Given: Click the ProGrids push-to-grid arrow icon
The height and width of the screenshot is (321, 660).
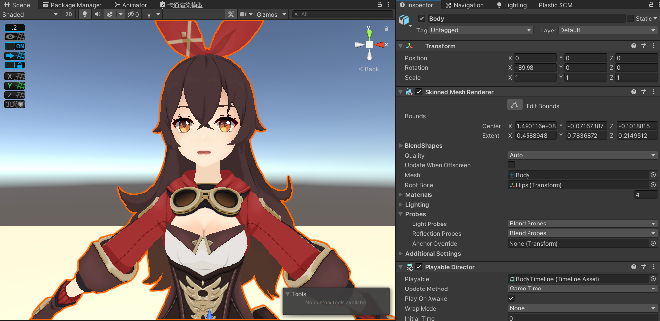Looking at the screenshot, I should point(15,56).
